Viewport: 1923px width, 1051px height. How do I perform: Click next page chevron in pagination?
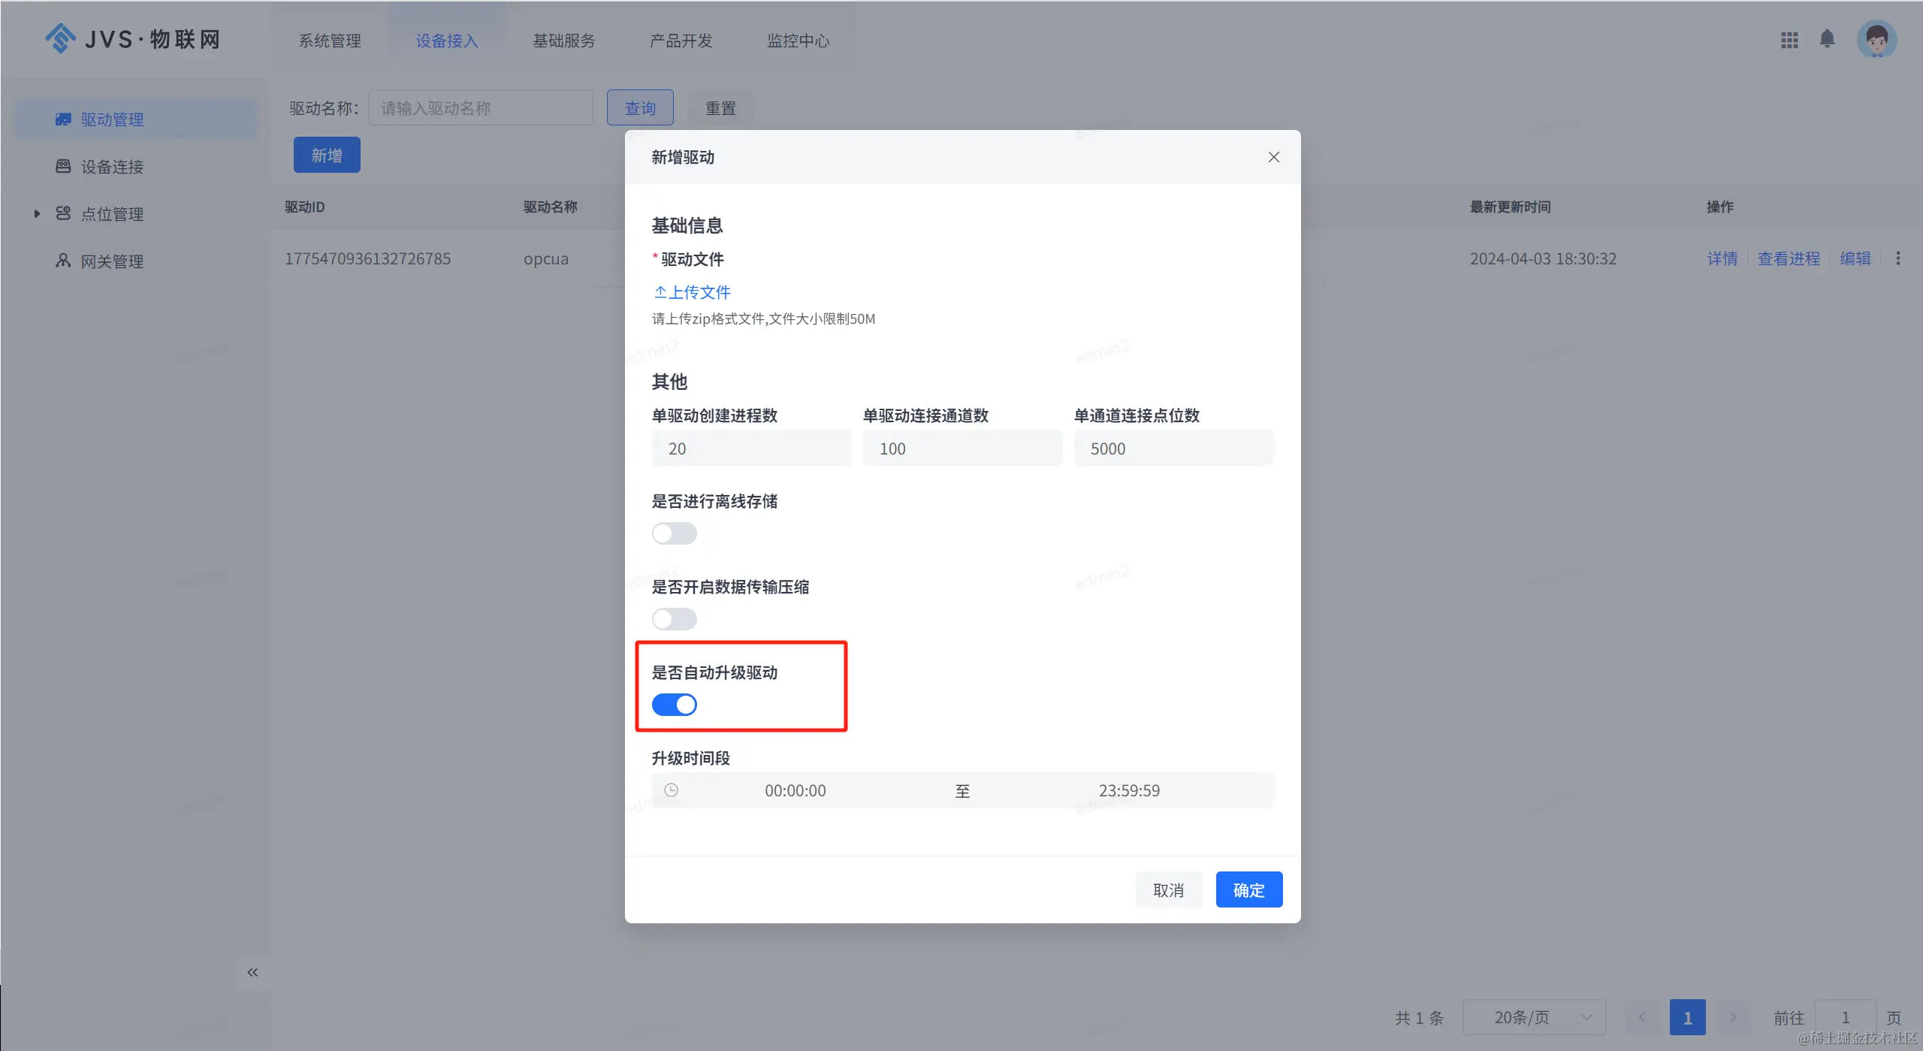point(1732,1017)
